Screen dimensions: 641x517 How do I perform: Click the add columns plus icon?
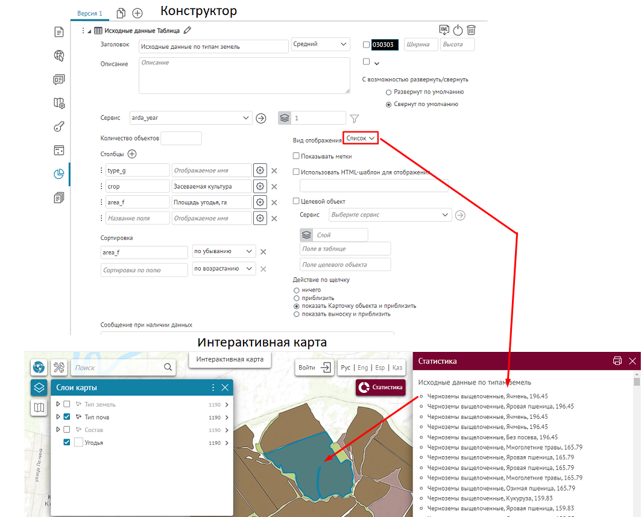click(x=132, y=154)
